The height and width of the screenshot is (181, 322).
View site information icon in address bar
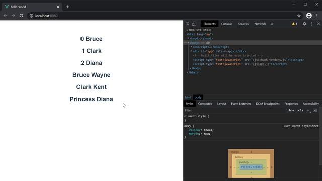pos(31,16)
